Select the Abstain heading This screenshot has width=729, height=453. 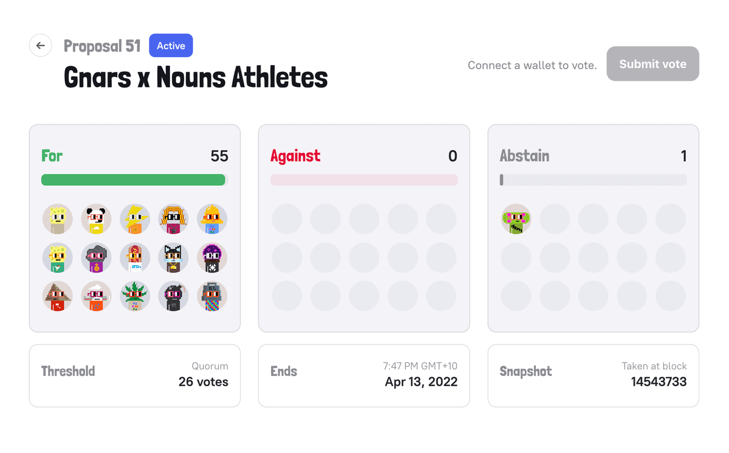click(x=524, y=156)
